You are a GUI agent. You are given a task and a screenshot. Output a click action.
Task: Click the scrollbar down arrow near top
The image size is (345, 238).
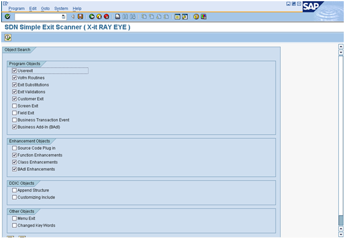point(341,53)
